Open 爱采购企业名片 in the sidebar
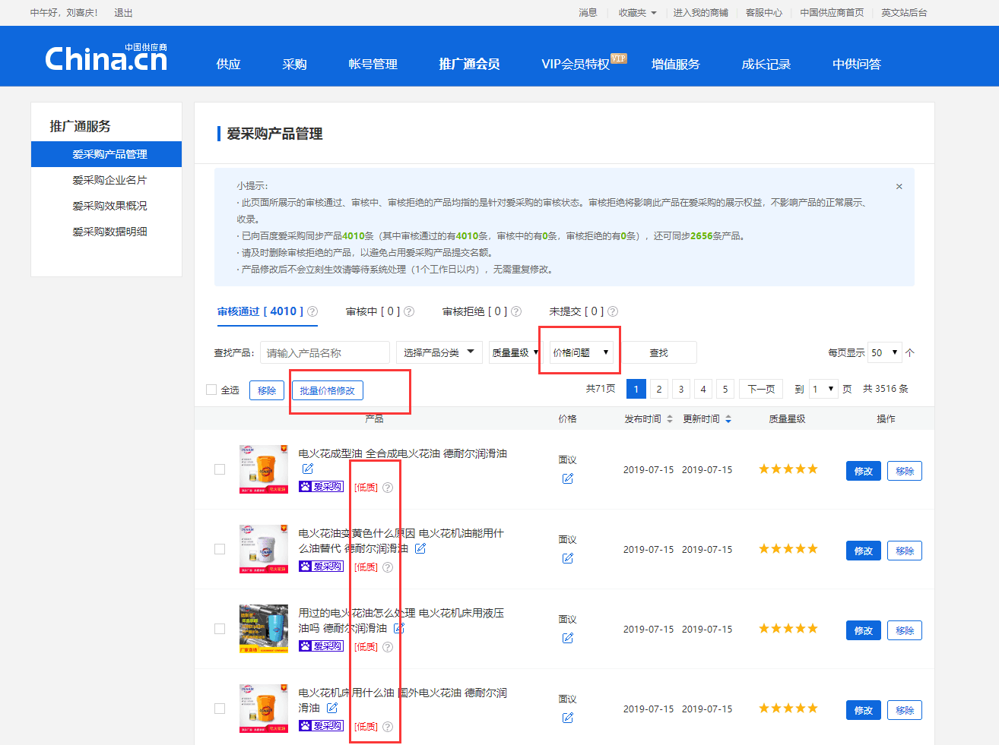Viewport: 999px width, 745px height. pos(109,180)
